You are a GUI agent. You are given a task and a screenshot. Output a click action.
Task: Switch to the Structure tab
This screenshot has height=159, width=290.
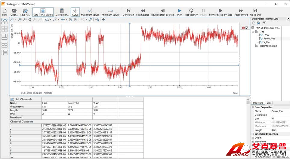(x=258, y=103)
